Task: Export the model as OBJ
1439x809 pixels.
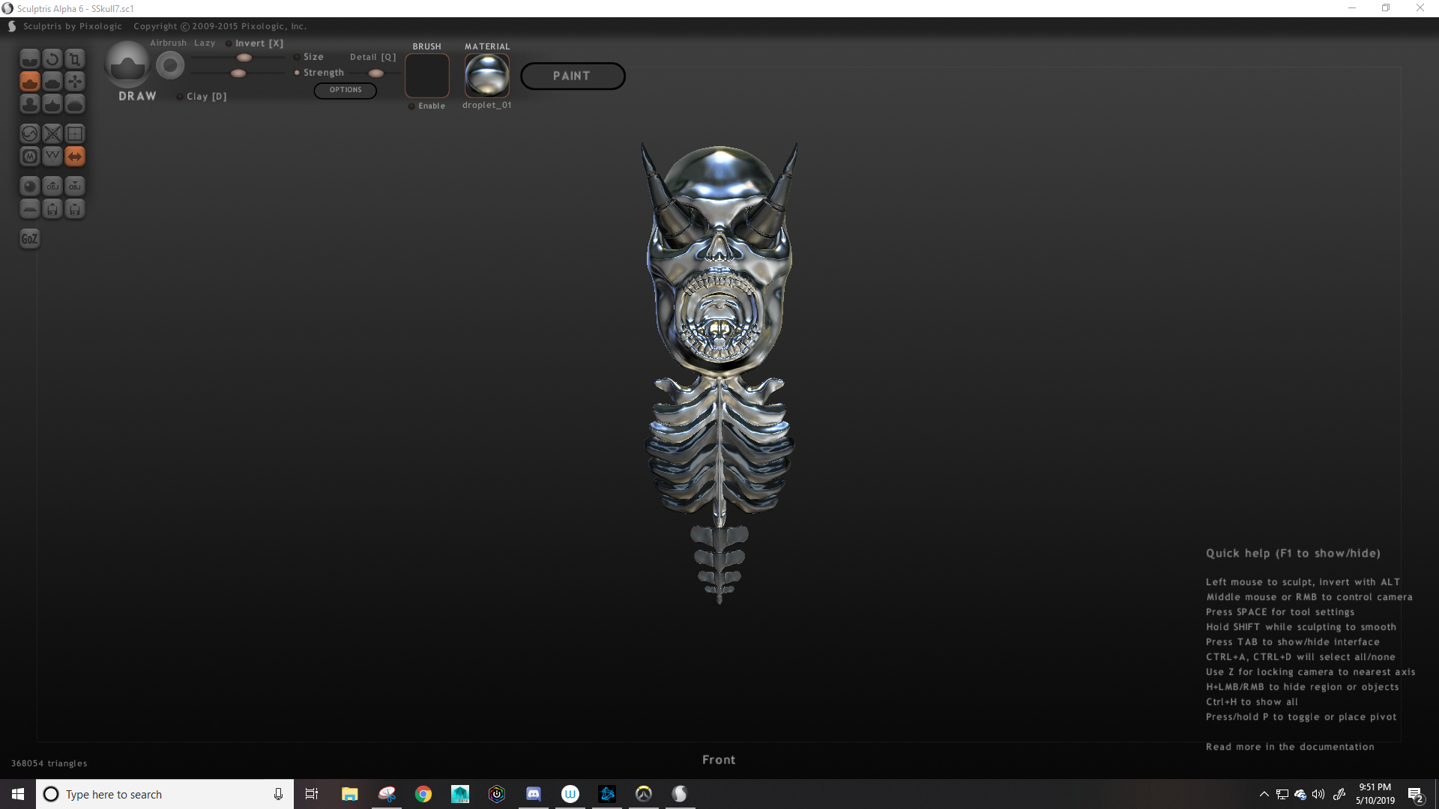Action: (x=75, y=187)
